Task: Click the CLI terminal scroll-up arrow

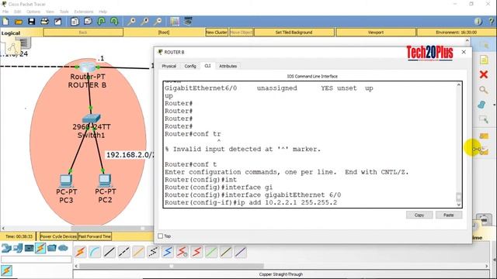Action: pyautogui.click(x=459, y=84)
